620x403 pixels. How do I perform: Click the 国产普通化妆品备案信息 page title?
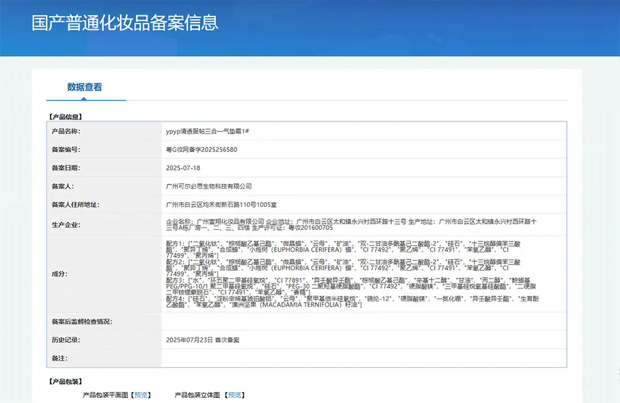point(125,22)
